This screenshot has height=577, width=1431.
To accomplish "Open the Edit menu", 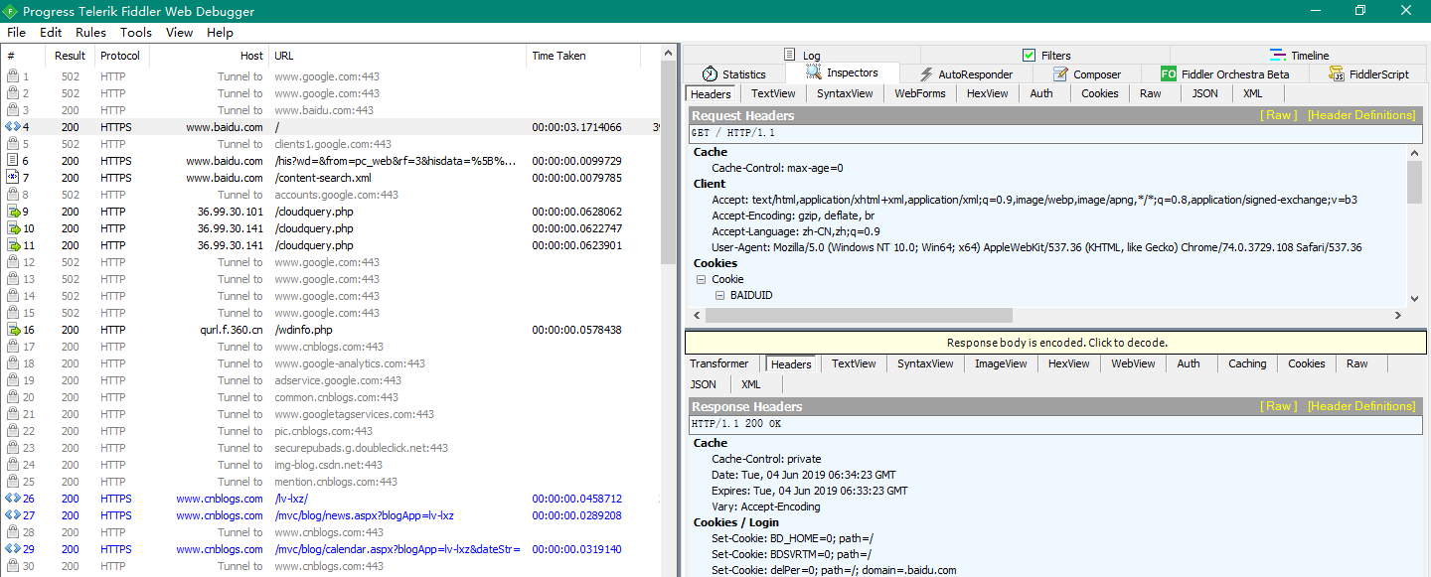I will (51, 33).
